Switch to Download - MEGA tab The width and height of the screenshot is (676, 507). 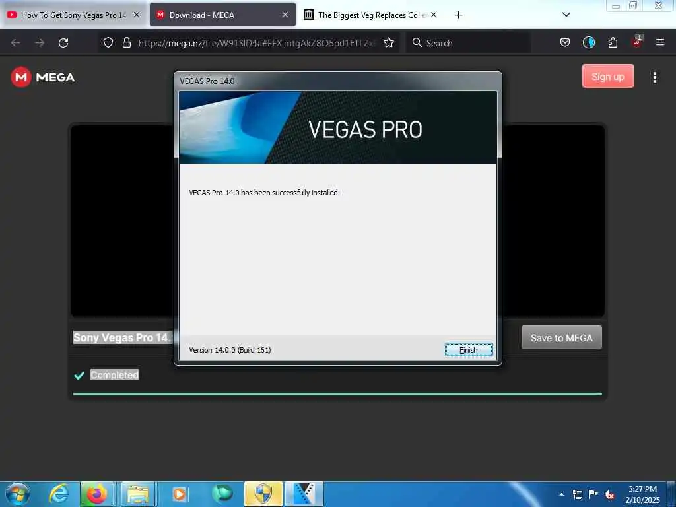tap(222, 15)
